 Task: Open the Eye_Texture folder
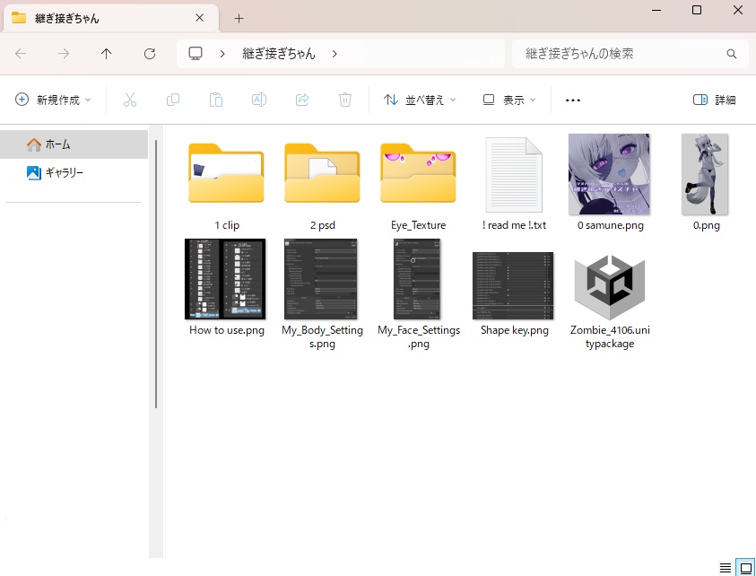(x=418, y=183)
